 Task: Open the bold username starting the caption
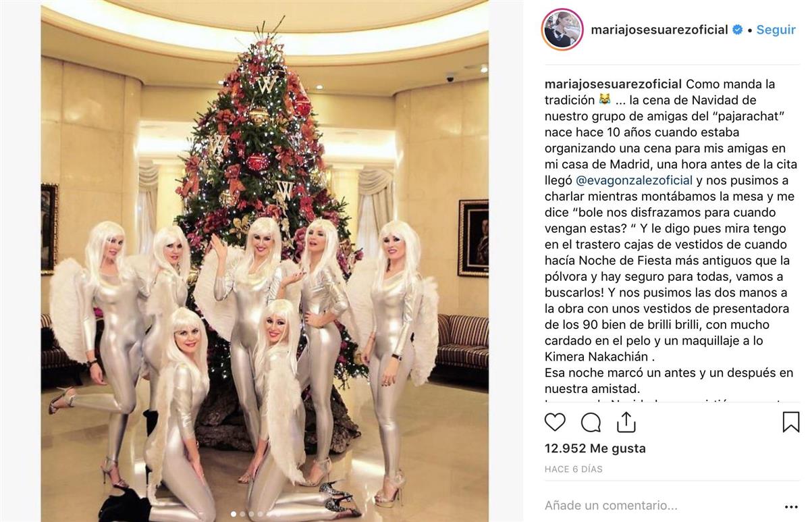click(613, 84)
